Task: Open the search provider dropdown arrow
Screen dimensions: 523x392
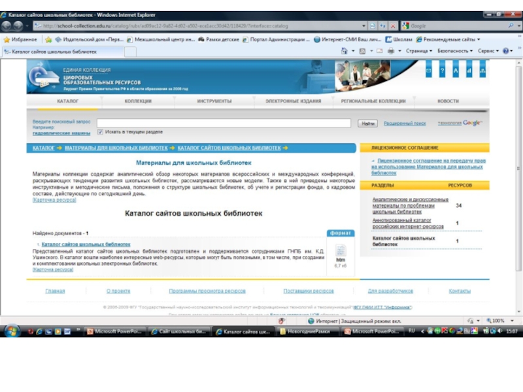Action: point(519,25)
